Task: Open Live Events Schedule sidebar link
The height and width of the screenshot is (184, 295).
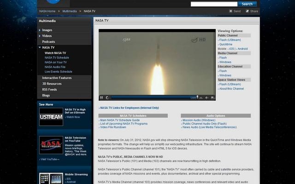Action: 59,72
